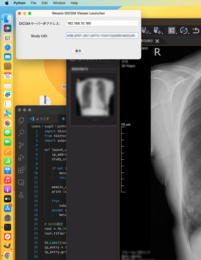Open Source Control in VS Code

click(x=21, y=145)
